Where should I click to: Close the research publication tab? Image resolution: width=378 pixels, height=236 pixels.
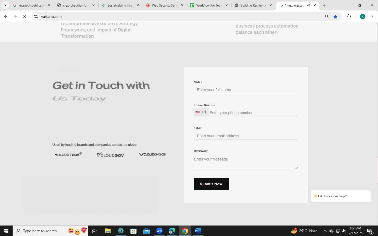click(x=49, y=5)
